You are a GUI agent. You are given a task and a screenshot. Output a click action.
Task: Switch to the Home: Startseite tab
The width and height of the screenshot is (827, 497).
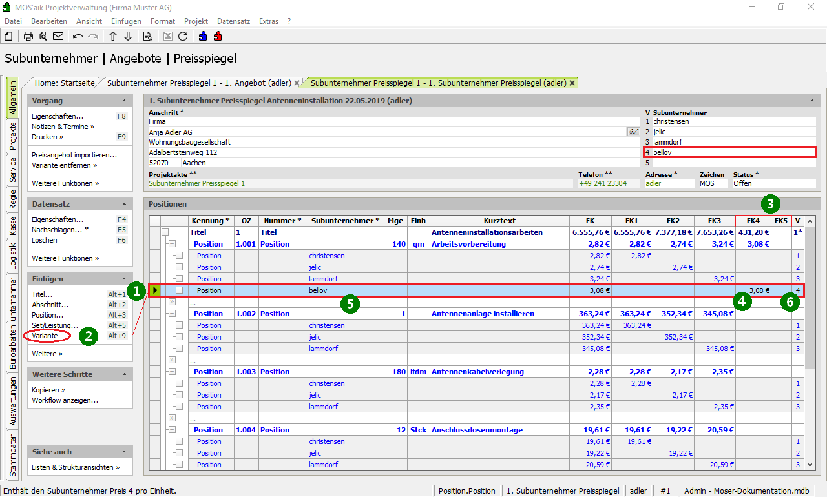pos(65,83)
